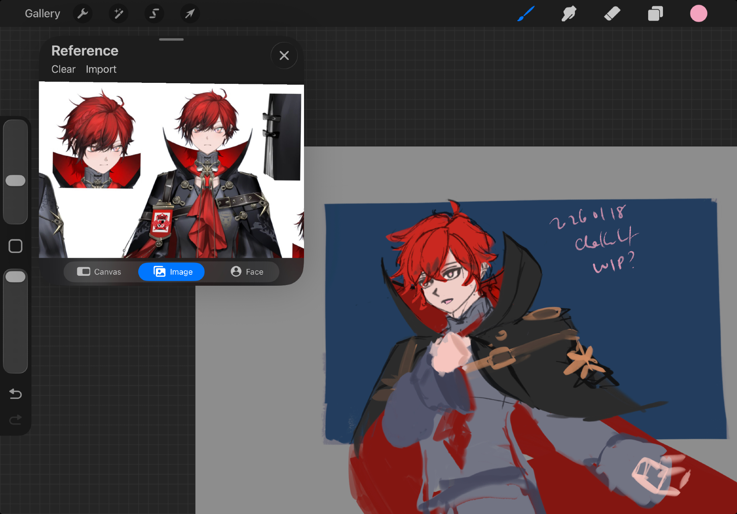737x514 pixels.
Task: Switch reference to Canvas mode
Action: (99, 272)
